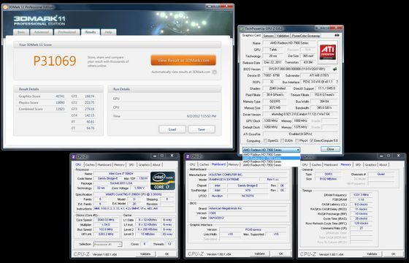Open the Validation tab in GPU-Z
409x263 pixels.
coord(283,36)
